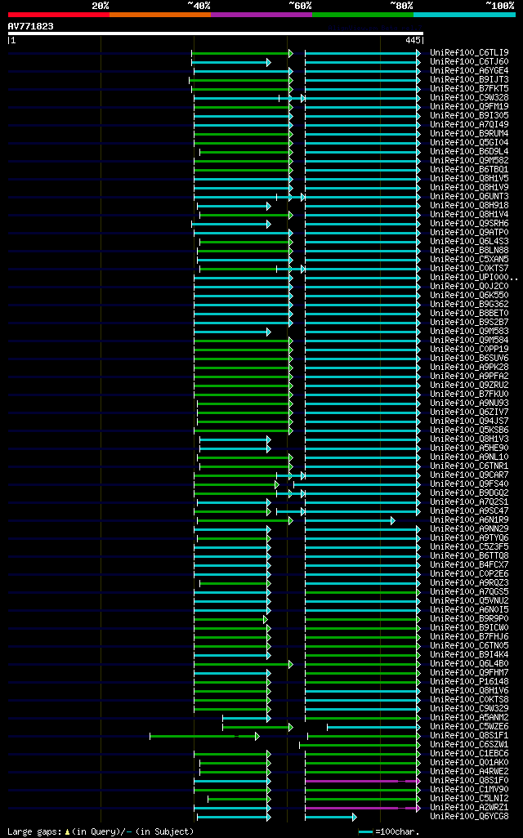
Task: Open entry UniRef100_B6SUV6
Action: pos(470,358)
